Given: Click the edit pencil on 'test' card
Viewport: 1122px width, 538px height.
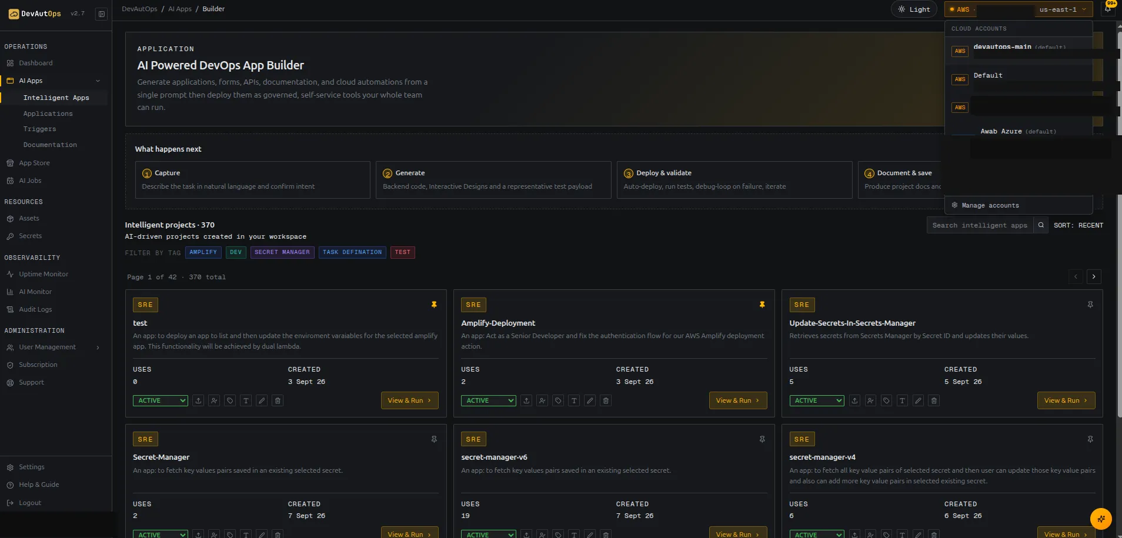Looking at the screenshot, I should 262,400.
